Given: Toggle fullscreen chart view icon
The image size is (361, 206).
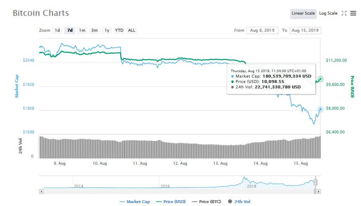Looking at the screenshot, I should tap(344, 13).
